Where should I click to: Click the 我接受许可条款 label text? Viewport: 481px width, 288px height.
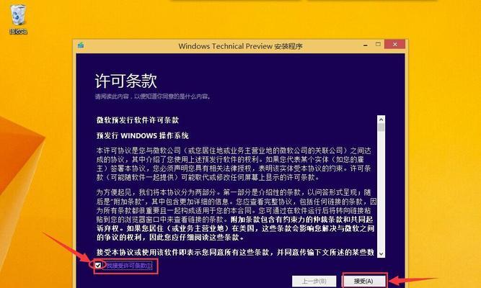pyautogui.click(x=128, y=266)
